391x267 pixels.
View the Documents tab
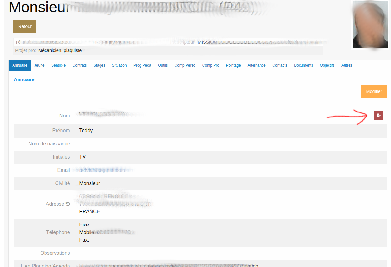tap(303, 65)
